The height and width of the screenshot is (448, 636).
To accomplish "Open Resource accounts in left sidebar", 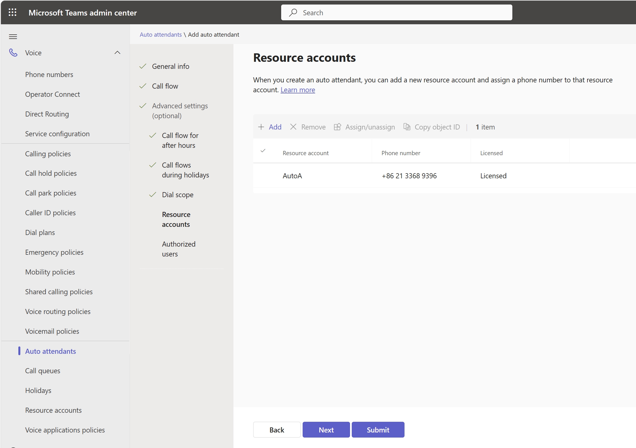I will tap(53, 410).
